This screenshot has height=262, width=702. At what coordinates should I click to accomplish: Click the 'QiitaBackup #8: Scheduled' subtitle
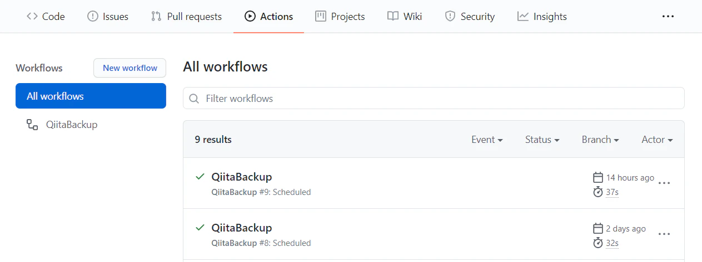pyautogui.click(x=261, y=243)
